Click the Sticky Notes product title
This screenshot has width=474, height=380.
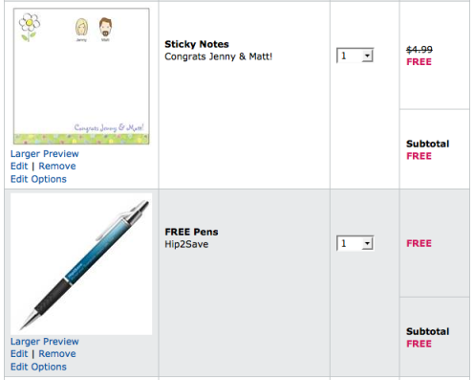(x=197, y=44)
